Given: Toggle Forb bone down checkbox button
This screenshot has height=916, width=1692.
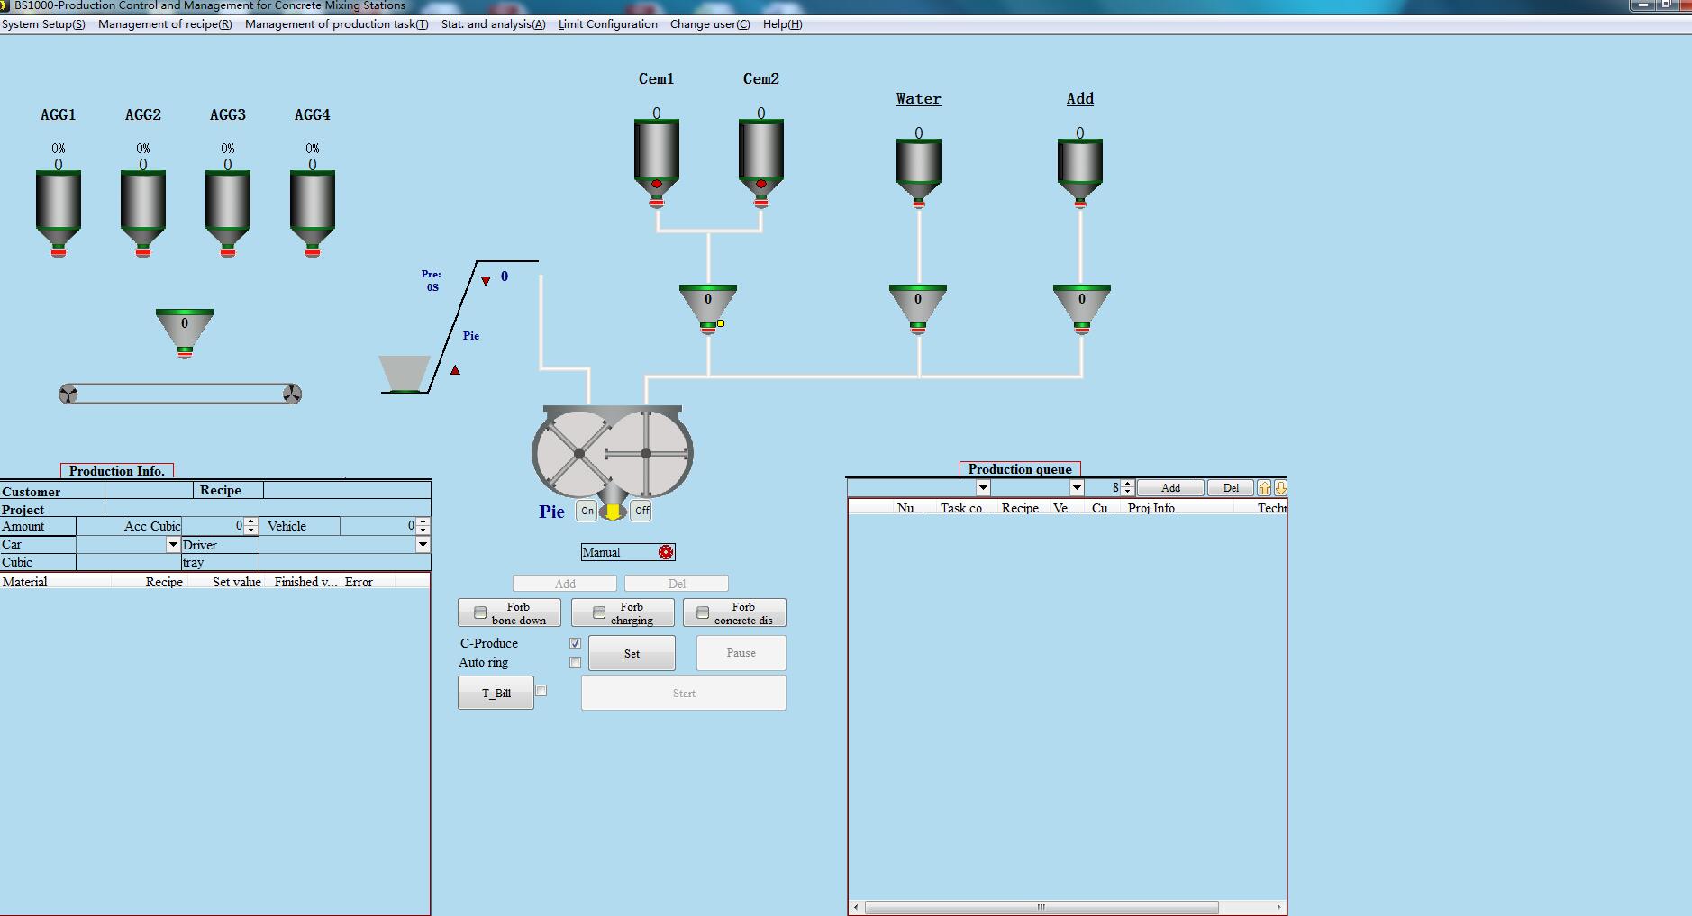Looking at the screenshot, I should [x=509, y=612].
